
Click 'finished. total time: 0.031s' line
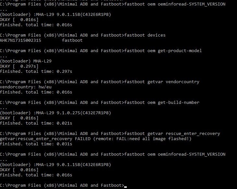[x=36, y=144]
